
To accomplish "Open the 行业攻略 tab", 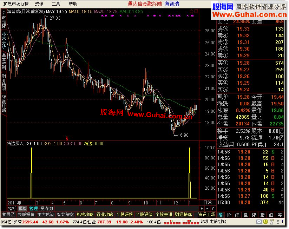I will point(105,215).
